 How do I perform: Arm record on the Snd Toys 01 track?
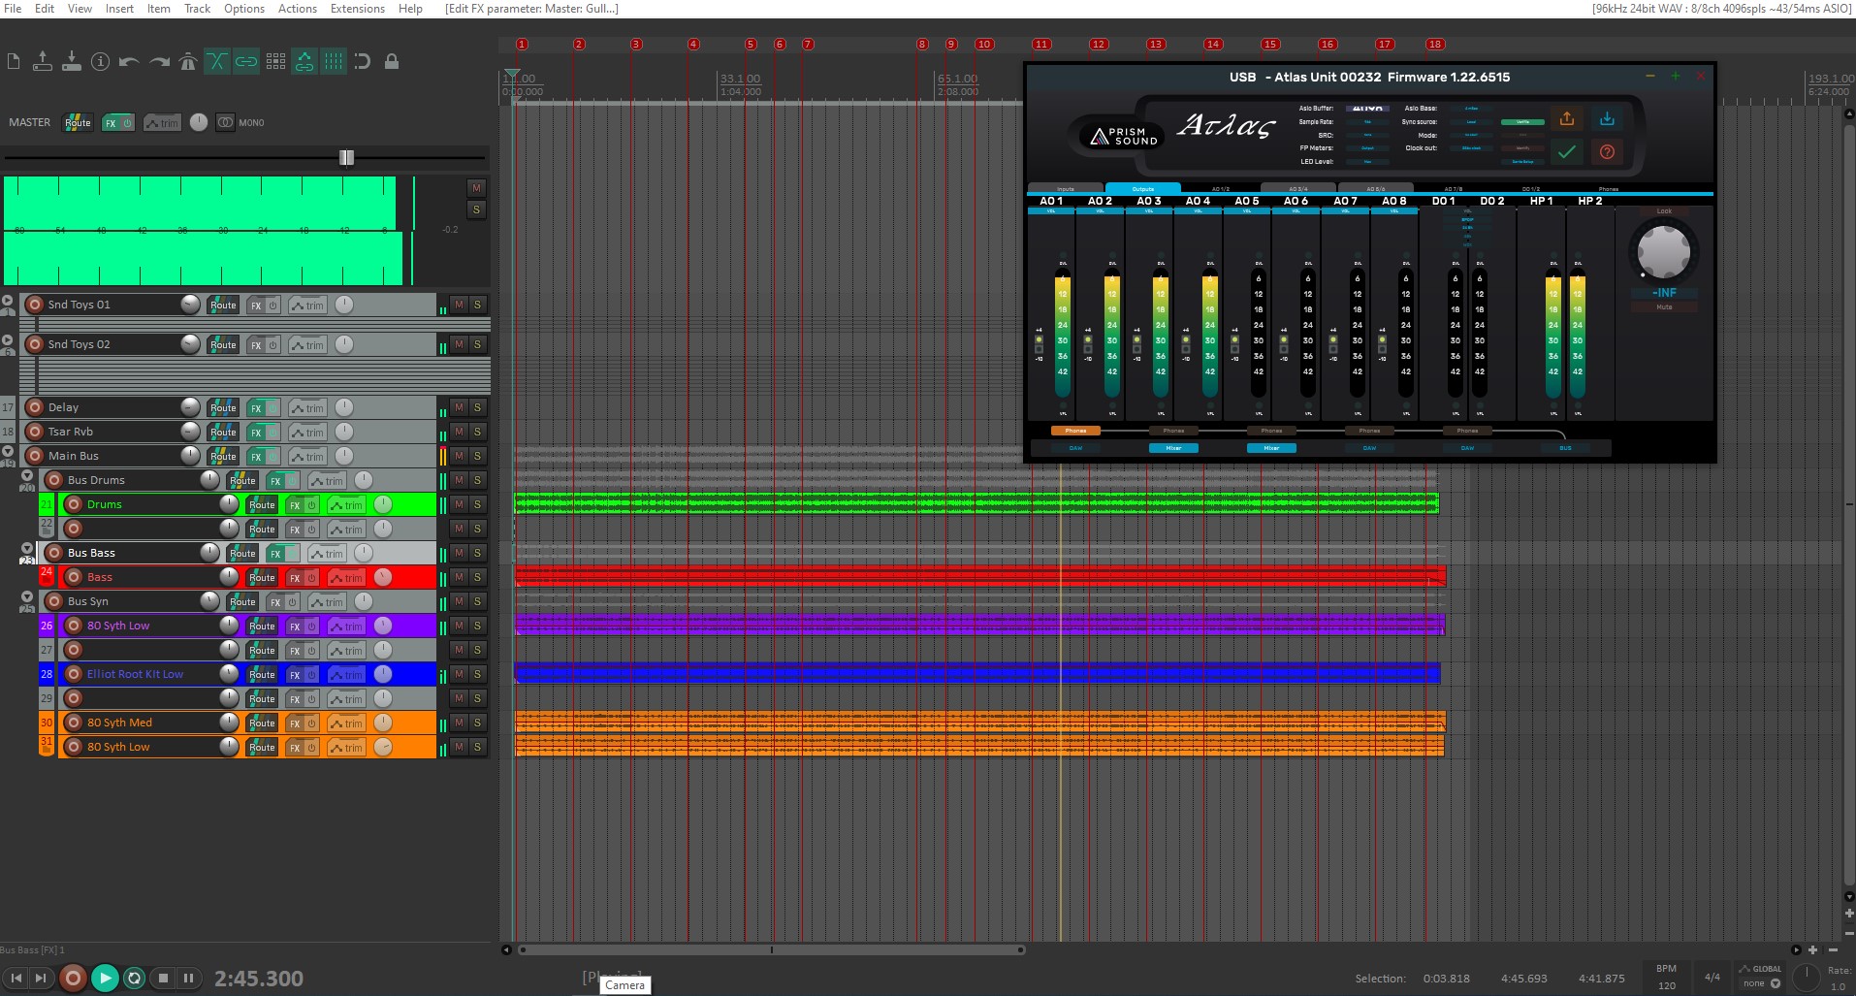coord(35,305)
